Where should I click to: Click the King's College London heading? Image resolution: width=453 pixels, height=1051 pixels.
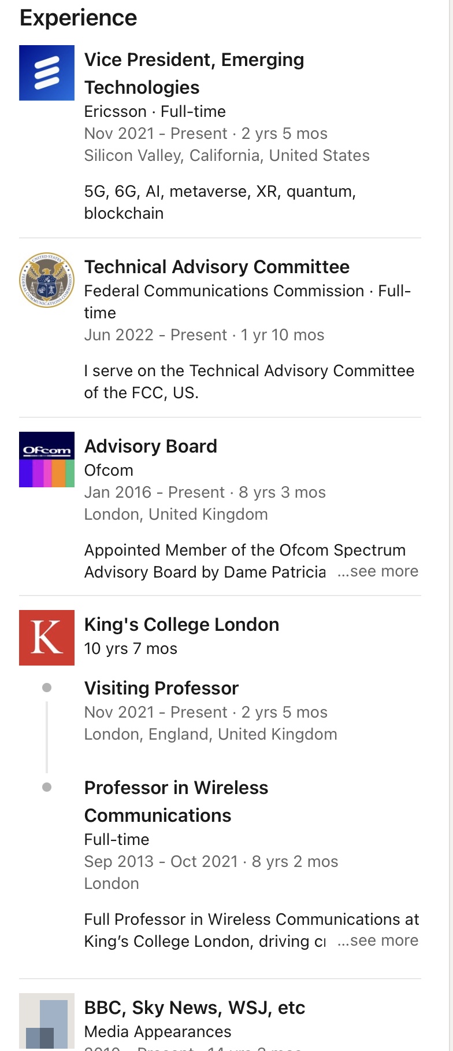(181, 624)
